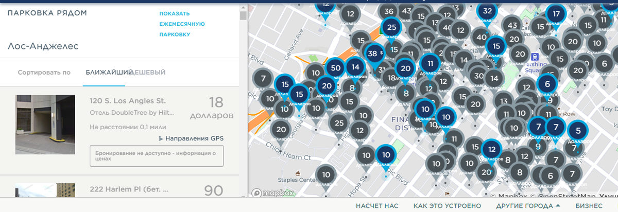This screenshot has width=618, height=212.
Task: Open Направления GPS for 120 S. Los Angles St.
Action: 192,138
